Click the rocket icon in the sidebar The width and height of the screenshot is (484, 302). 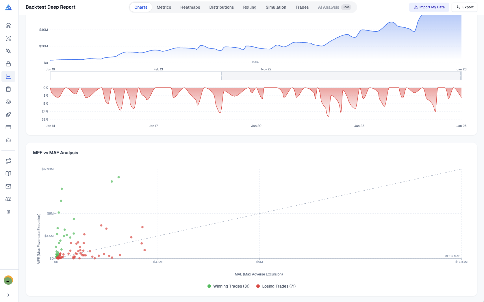[8, 115]
